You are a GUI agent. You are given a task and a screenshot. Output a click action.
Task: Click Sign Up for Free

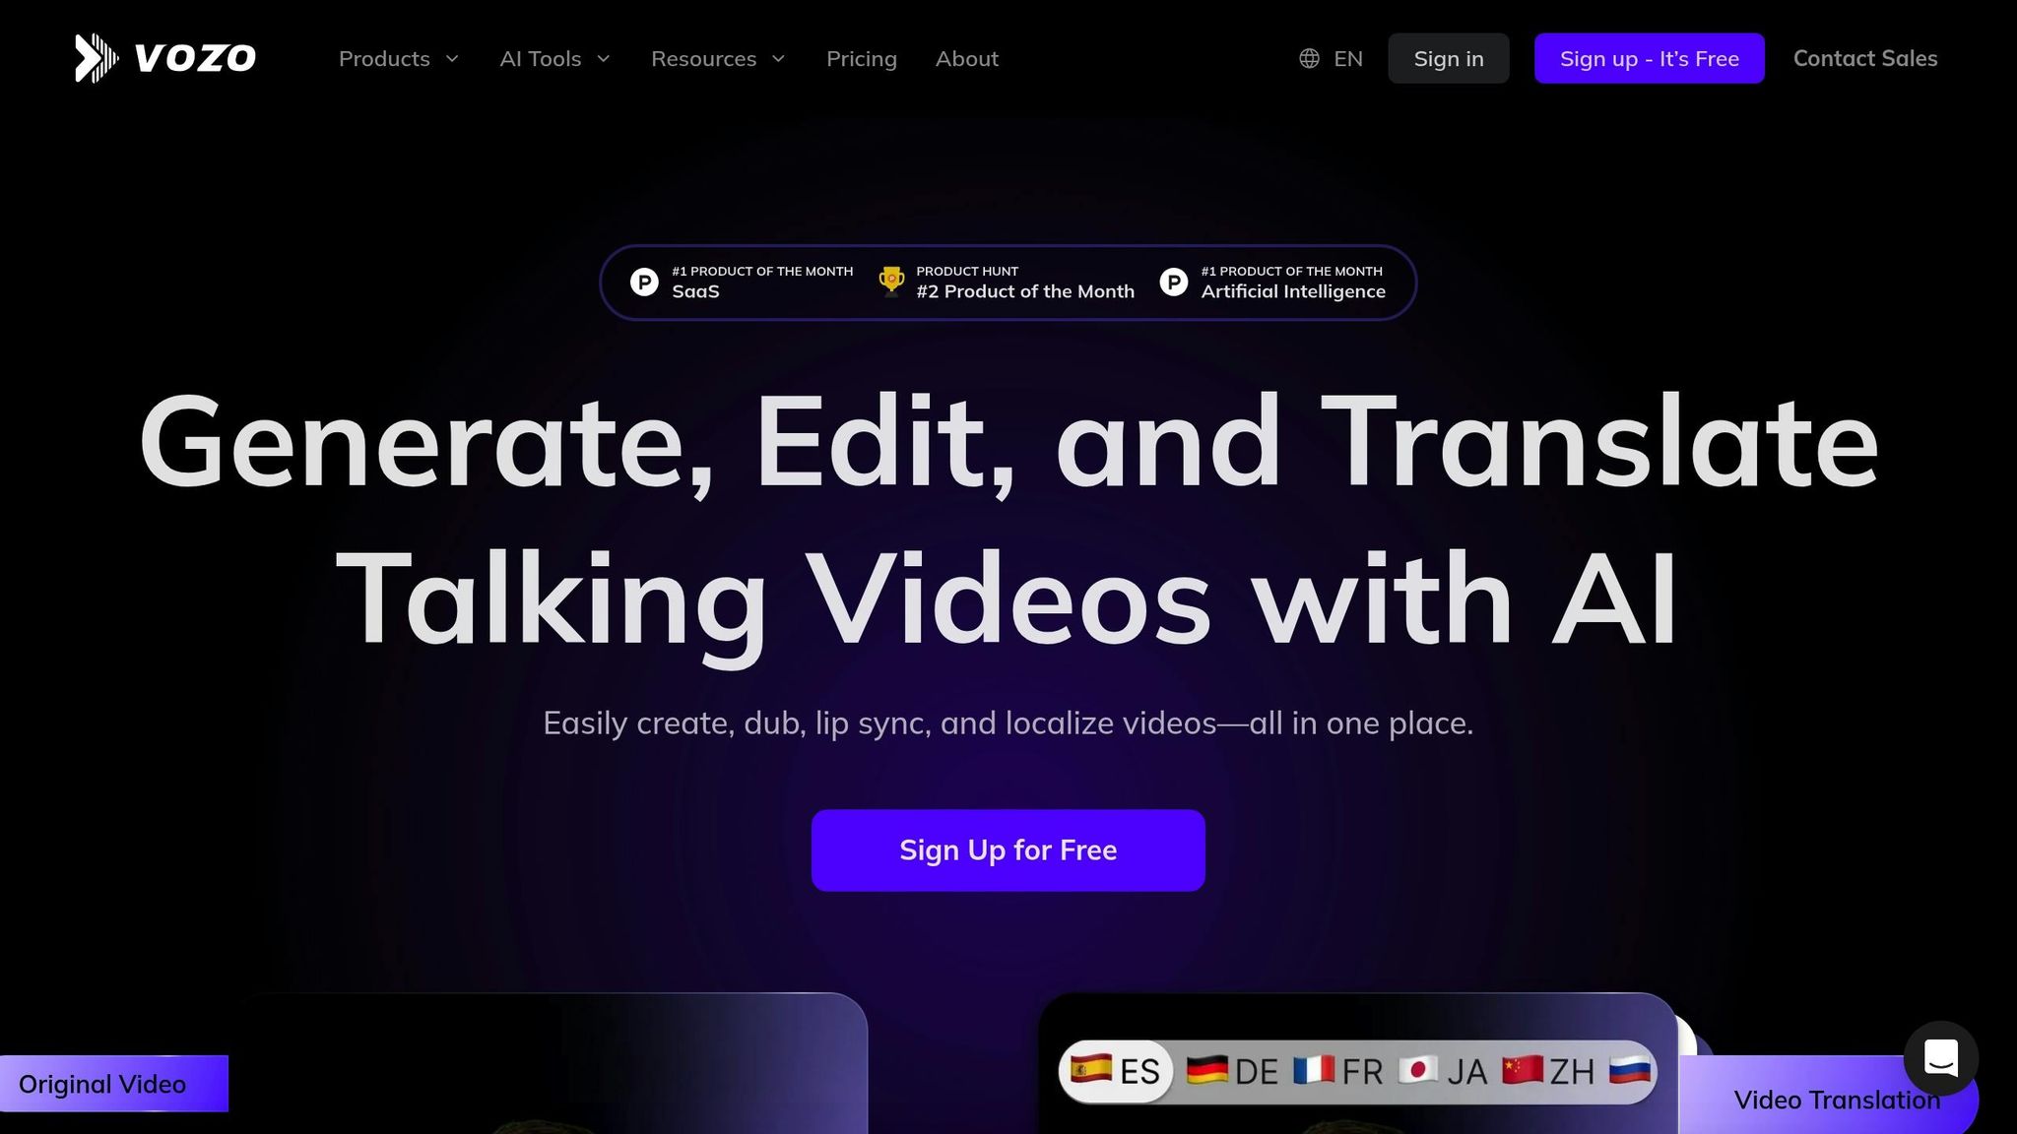[x=1008, y=850]
